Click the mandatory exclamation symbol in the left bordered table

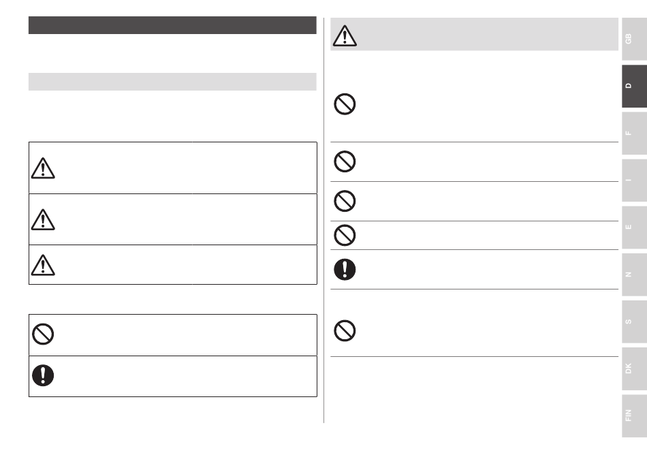43,375
